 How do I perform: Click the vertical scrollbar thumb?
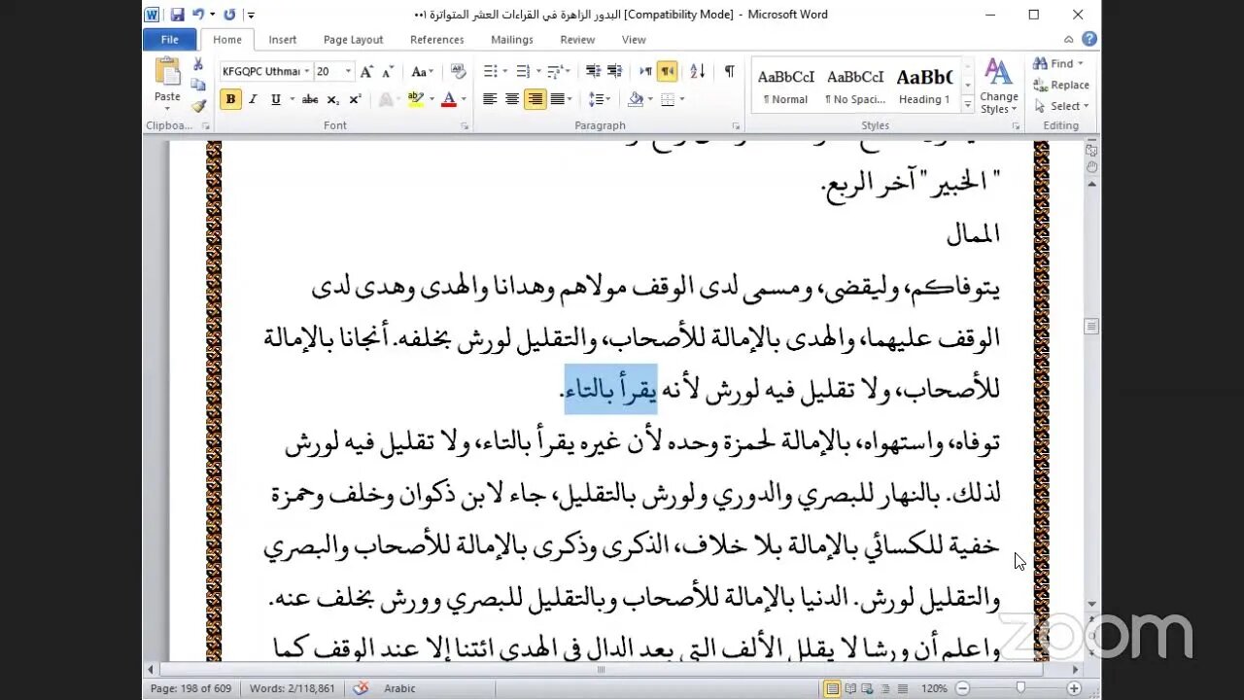click(x=1091, y=327)
